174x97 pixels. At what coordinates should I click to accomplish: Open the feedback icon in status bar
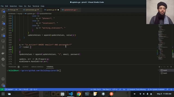(167, 89)
